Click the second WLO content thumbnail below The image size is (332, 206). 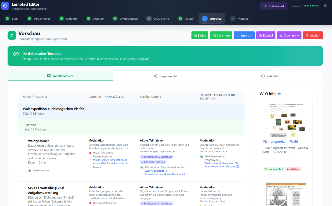pyautogui.click(x=286, y=194)
